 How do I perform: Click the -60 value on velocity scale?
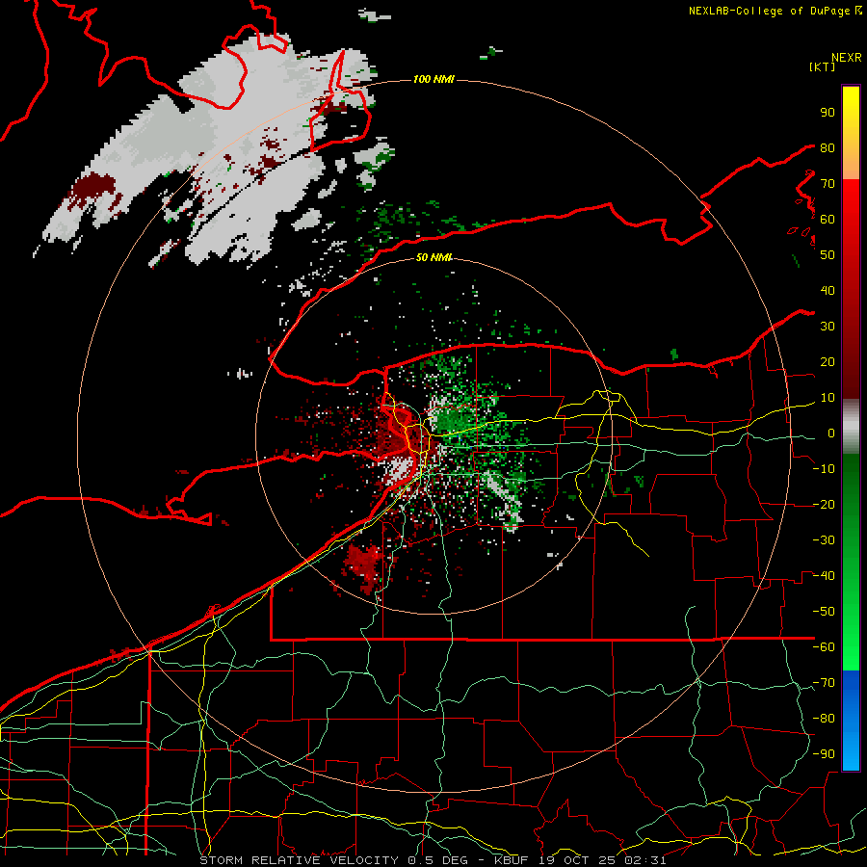coord(824,647)
